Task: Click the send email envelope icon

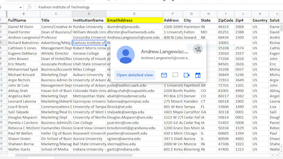Action: pos(164,75)
